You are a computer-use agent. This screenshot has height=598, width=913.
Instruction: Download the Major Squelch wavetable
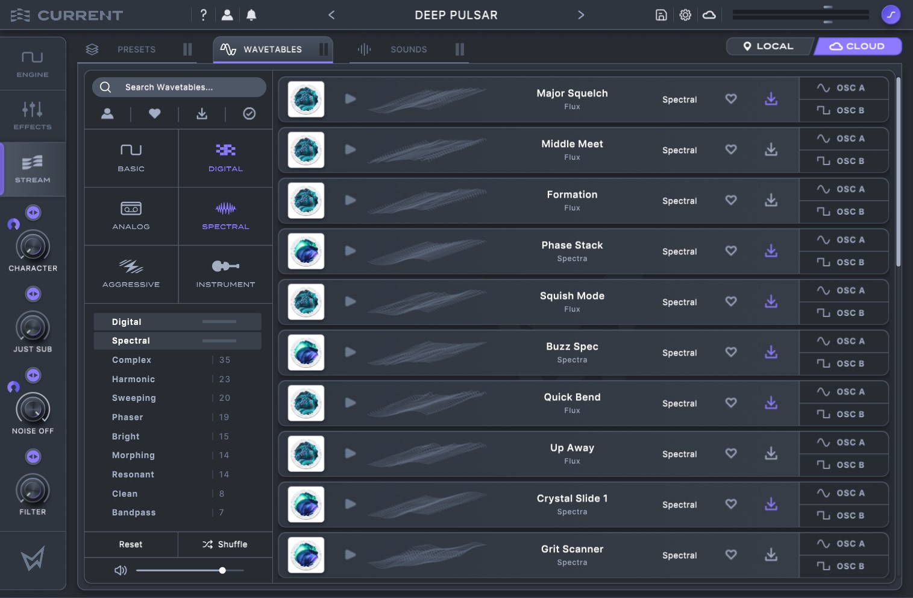771,99
